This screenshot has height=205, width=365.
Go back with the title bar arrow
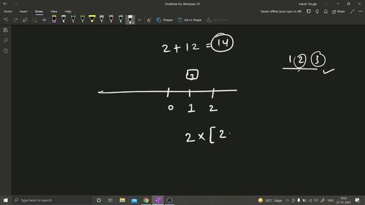click(x=5, y=4)
